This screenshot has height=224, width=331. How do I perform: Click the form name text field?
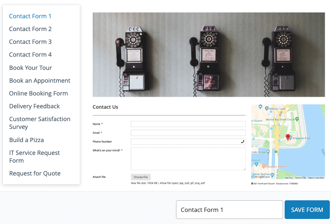coord(229,210)
